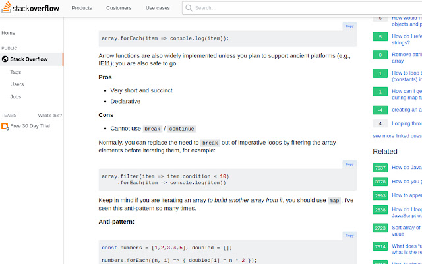Copy the array.forEach code snippet
422x264 pixels.
pos(349,26)
